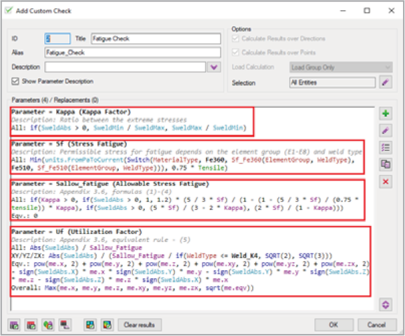Click the Cancel button
This screenshot has height=336, width=405.
pos(377,325)
